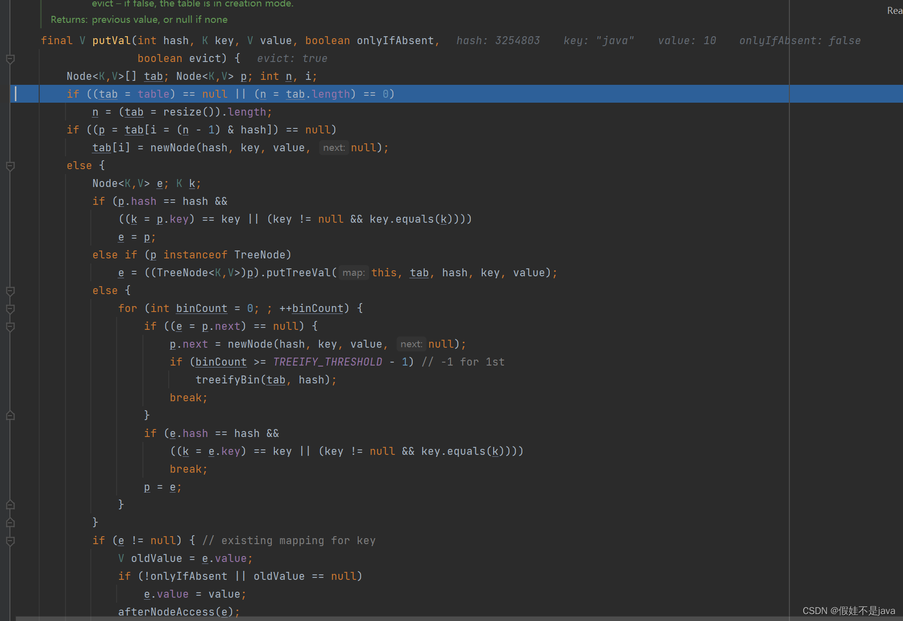
Task: Click the declaration 'Node<K,V> e; K k;'
Action: coord(146,184)
